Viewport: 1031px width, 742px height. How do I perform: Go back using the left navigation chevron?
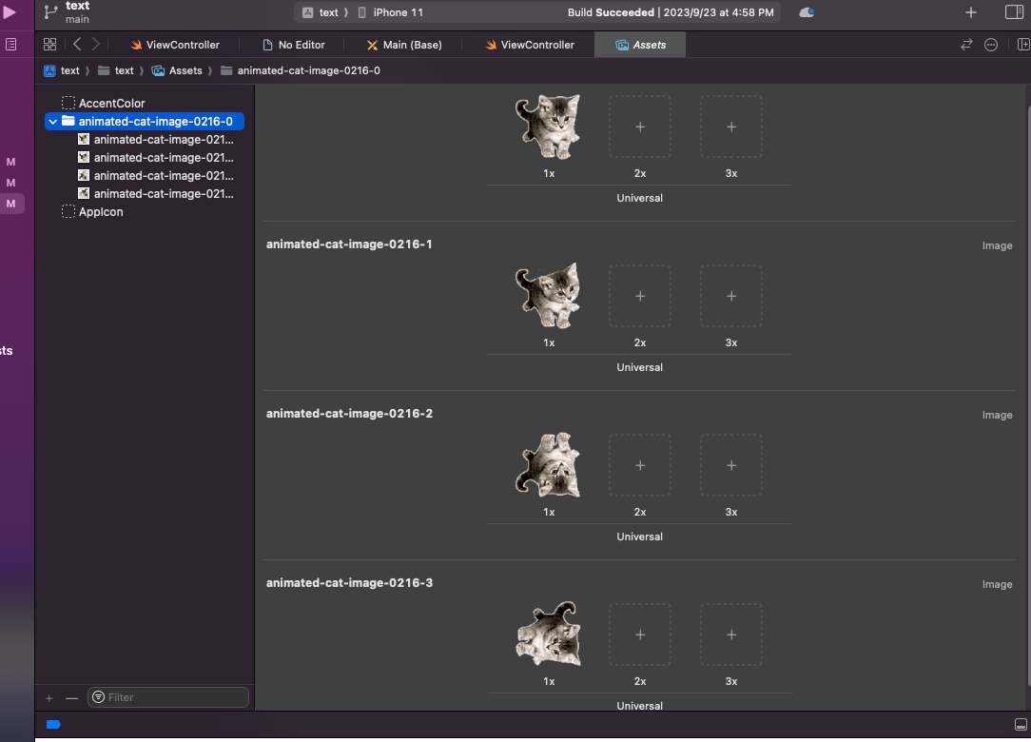click(76, 44)
